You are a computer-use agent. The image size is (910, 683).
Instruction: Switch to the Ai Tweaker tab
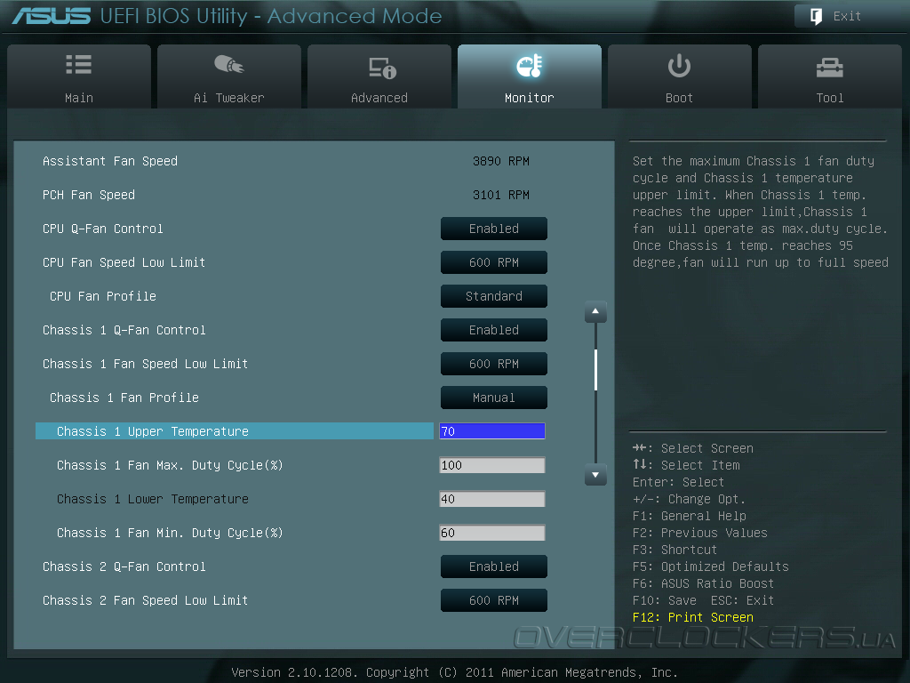coord(228,76)
